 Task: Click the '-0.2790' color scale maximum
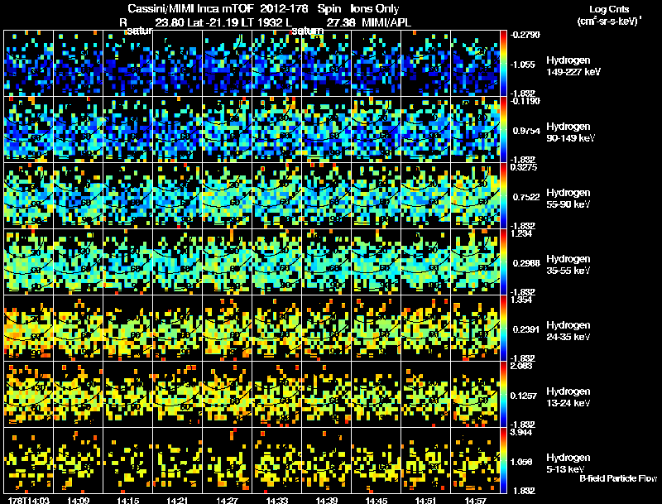(x=525, y=35)
